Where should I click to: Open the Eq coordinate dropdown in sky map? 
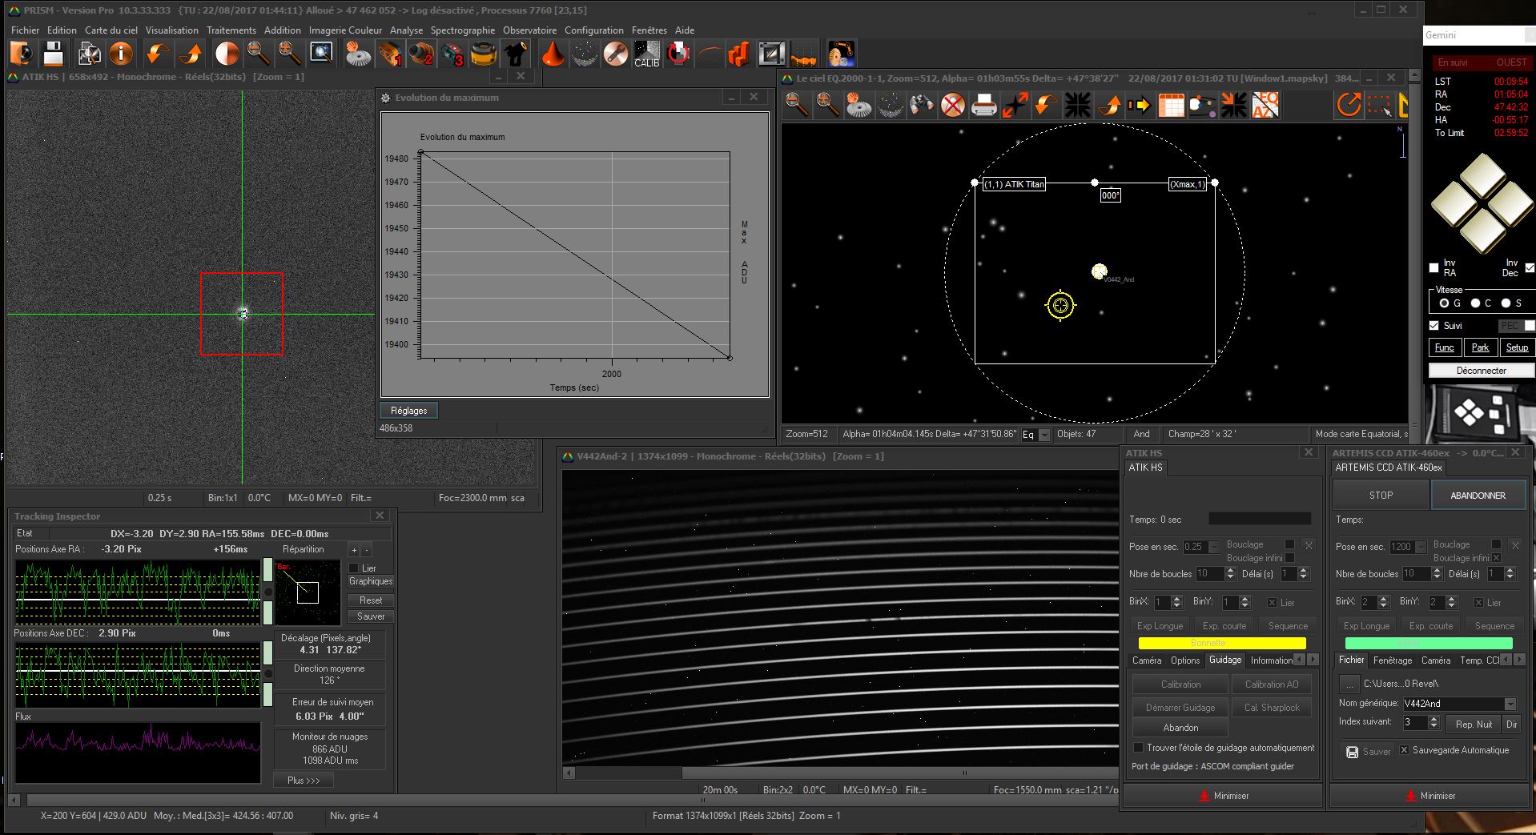(1044, 435)
